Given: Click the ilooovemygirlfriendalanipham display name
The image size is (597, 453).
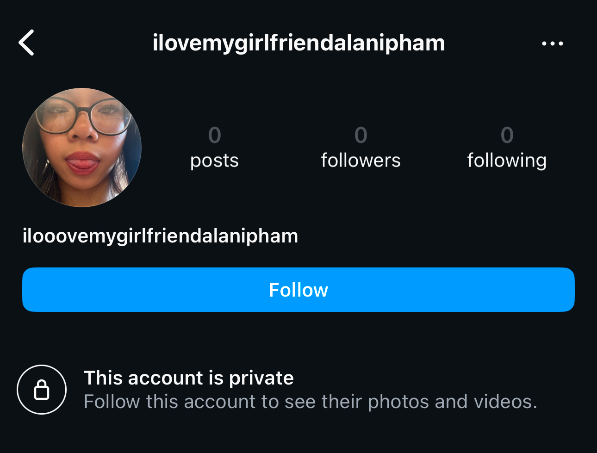Looking at the screenshot, I should pos(160,236).
